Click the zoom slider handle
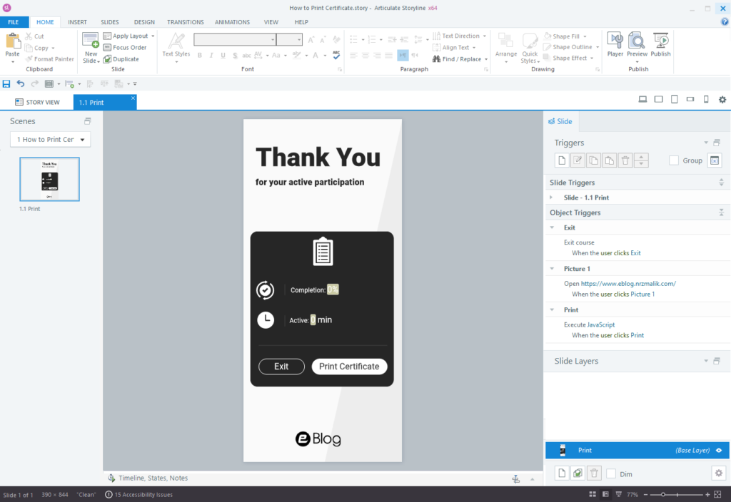731x502 pixels. pos(663,495)
